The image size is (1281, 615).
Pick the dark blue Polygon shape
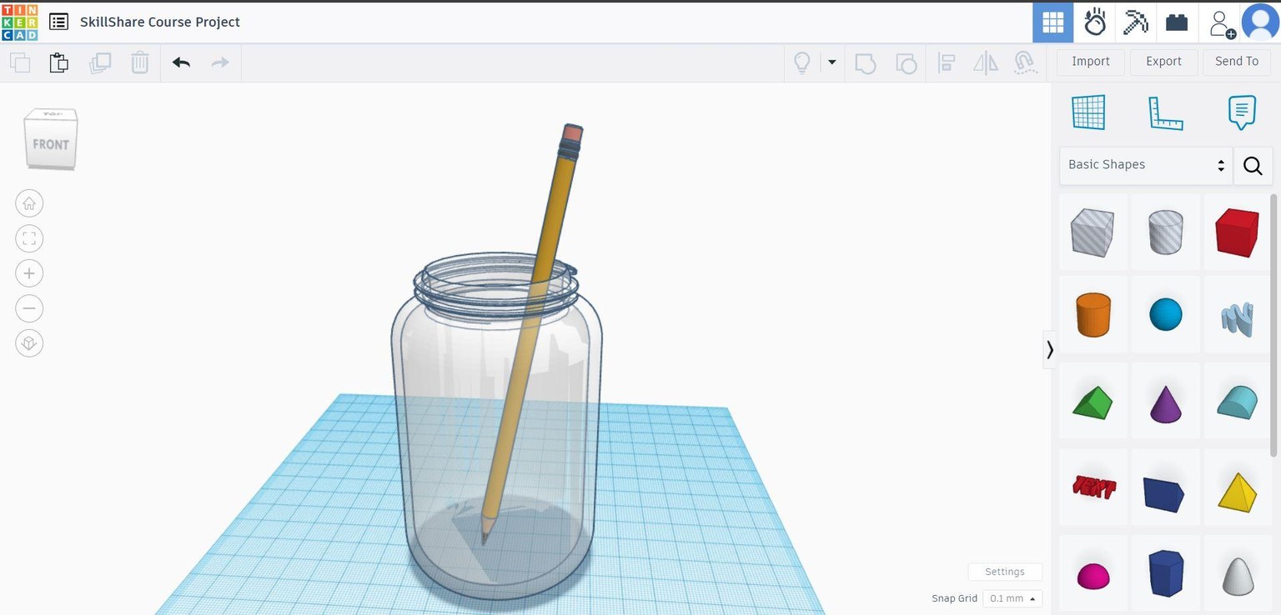pyautogui.click(x=1165, y=573)
